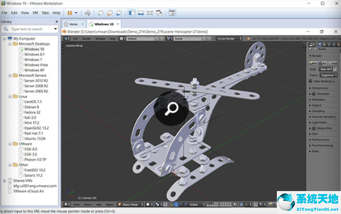Image resolution: width=341 pixels, height=214 pixels.
Task: Select CentOS 7.1 virtual machine
Action: tap(33, 102)
